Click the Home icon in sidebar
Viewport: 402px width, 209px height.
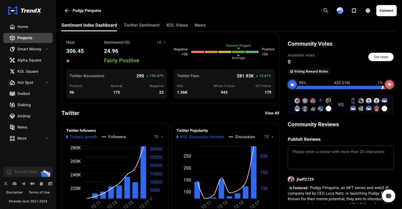coord(12,27)
